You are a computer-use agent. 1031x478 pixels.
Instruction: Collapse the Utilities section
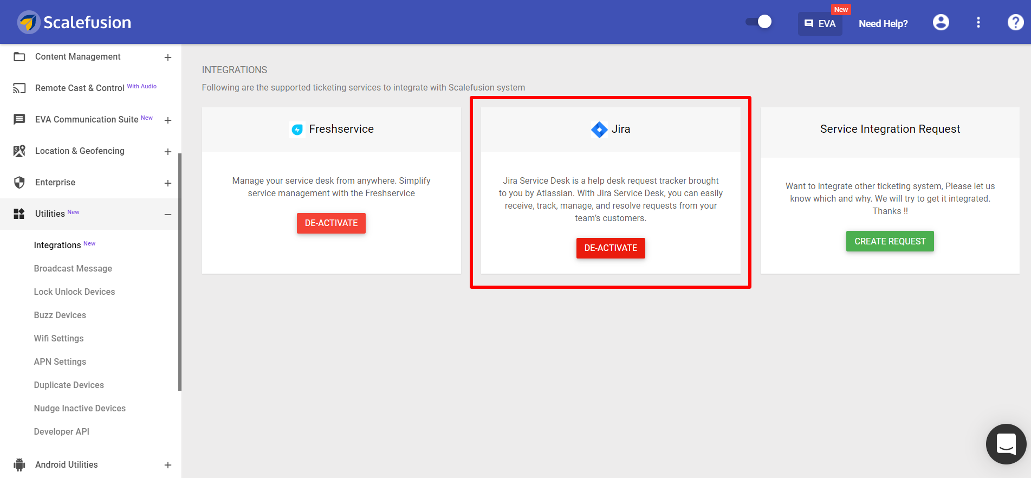pyautogui.click(x=168, y=215)
